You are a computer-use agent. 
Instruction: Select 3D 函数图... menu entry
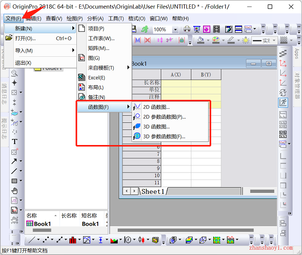170,126
